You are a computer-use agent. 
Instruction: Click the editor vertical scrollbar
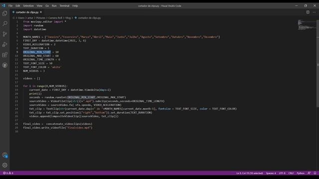(318, 64)
